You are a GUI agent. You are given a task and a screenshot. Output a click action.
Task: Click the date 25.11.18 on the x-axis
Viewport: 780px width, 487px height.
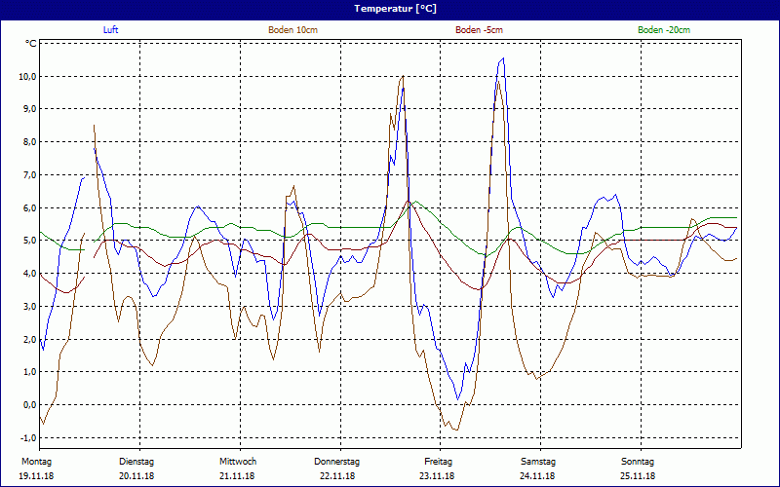click(x=638, y=476)
